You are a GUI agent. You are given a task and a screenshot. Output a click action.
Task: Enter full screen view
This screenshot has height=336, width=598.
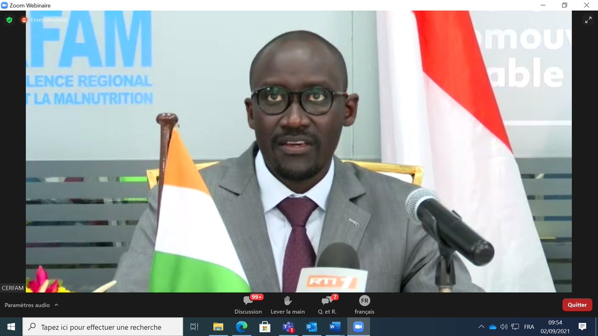(588, 20)
